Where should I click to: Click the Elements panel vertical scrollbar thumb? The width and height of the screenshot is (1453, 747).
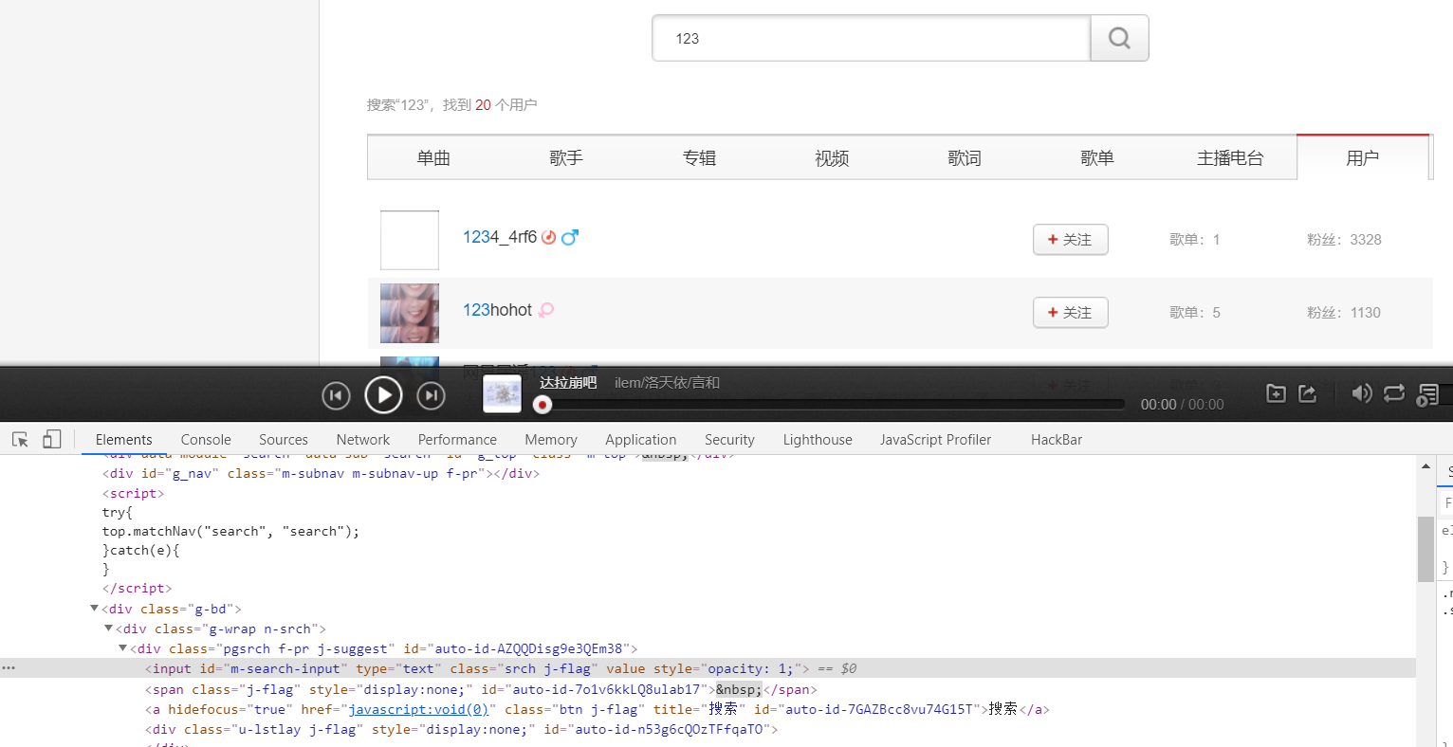coord(1425,549)
